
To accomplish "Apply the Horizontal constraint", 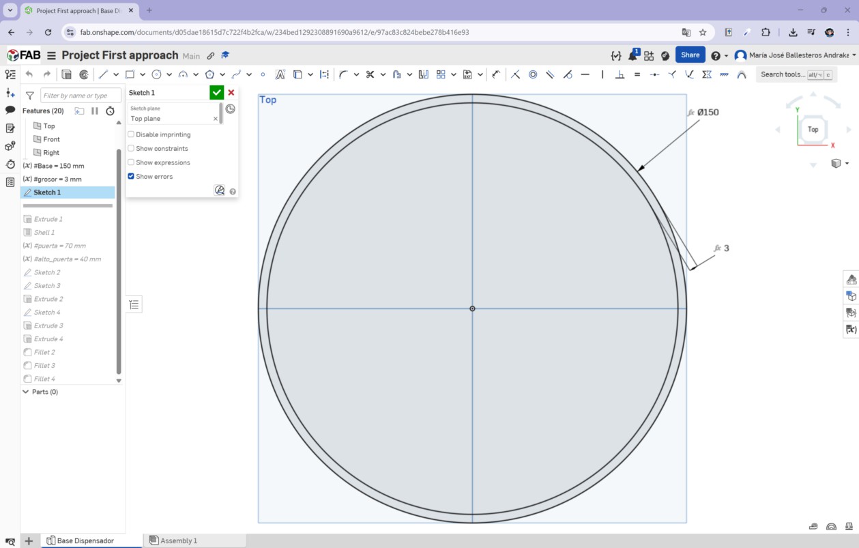I will (585, 74).
